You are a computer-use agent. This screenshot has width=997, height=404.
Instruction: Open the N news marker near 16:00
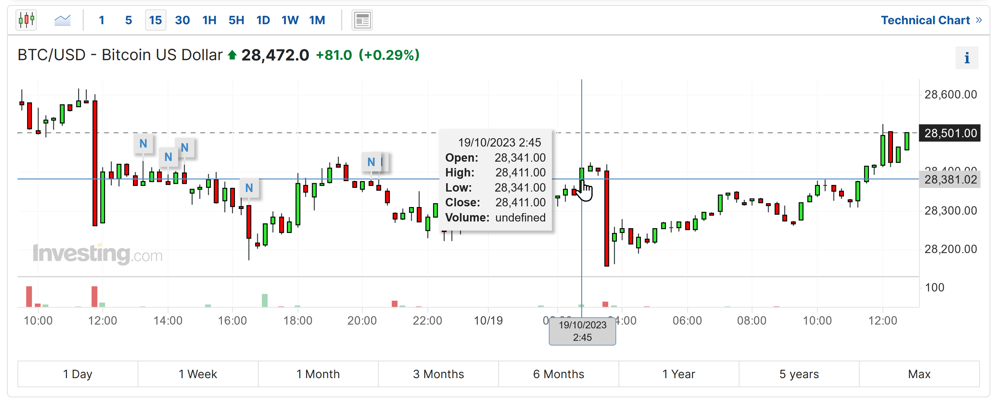click(x=249, y=188)
